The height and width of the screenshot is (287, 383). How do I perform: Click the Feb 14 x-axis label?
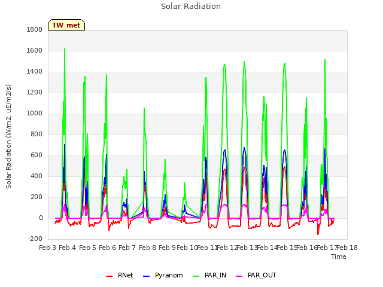[267, 248]
